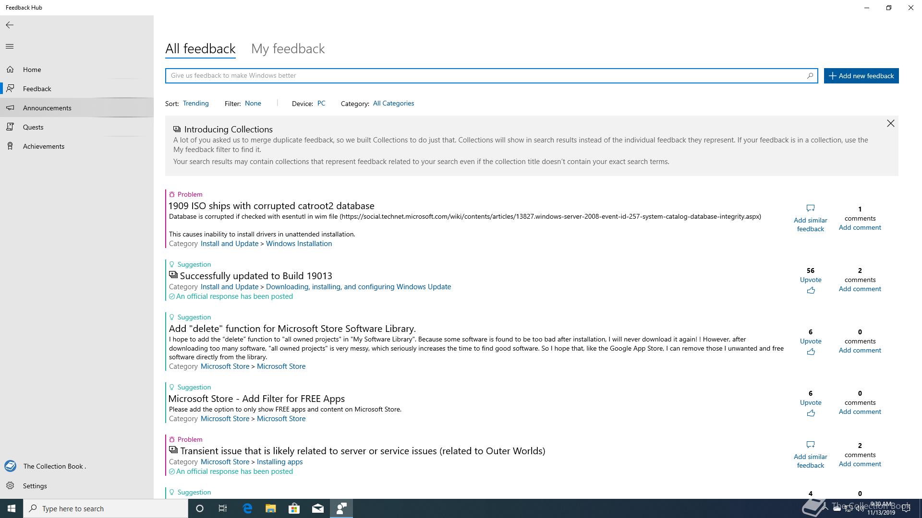Click Add new feedback button
Image resolution: width=922 pixels, height=518 pixels.
861,76
